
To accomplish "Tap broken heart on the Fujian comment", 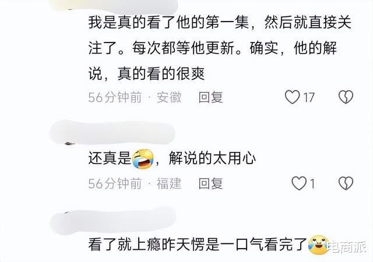I will coord(346,183).
